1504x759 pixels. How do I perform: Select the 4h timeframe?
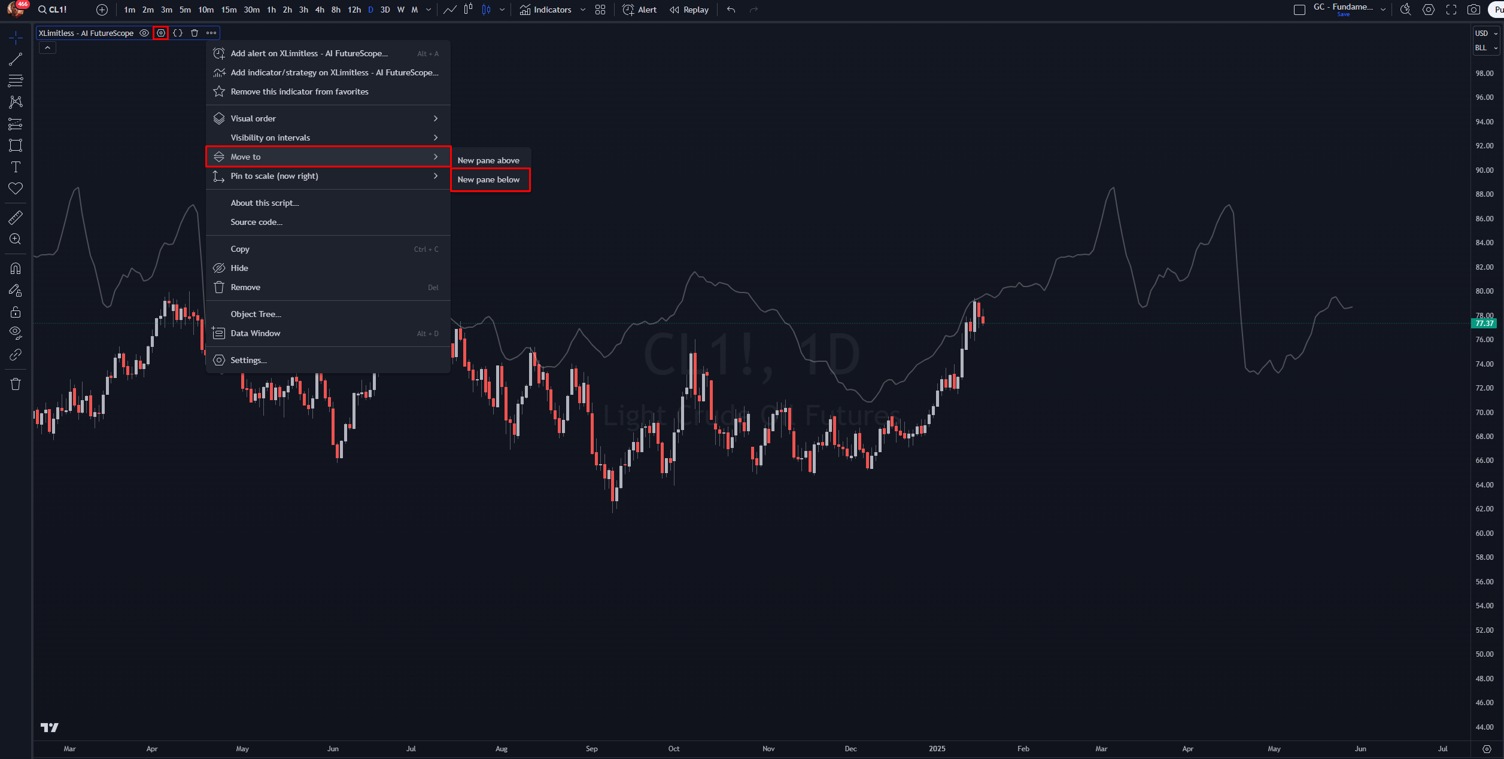pos(320,10)
